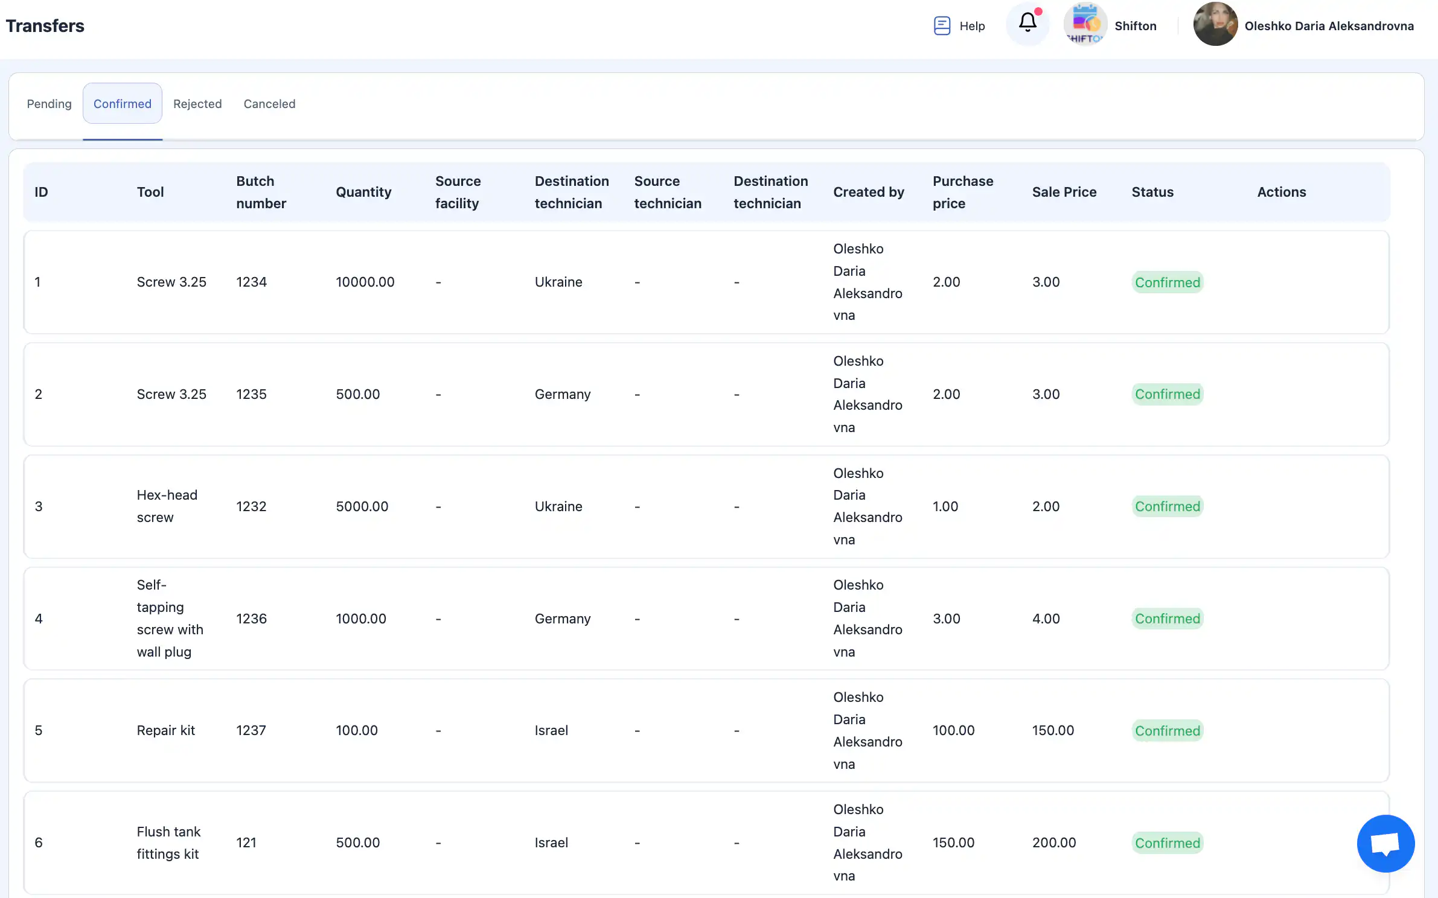Image resolution: width=1438 pixels, height=898 pixels.
Task: Click the notification bell icon
Action: click(x=1027, y=24)
